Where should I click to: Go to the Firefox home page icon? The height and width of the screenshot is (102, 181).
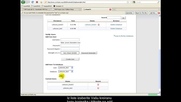tap(41, 2)
